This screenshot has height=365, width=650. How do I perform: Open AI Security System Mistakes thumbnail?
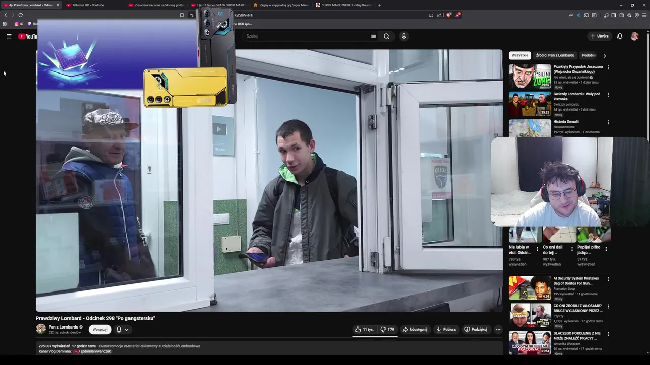point(530,287)
